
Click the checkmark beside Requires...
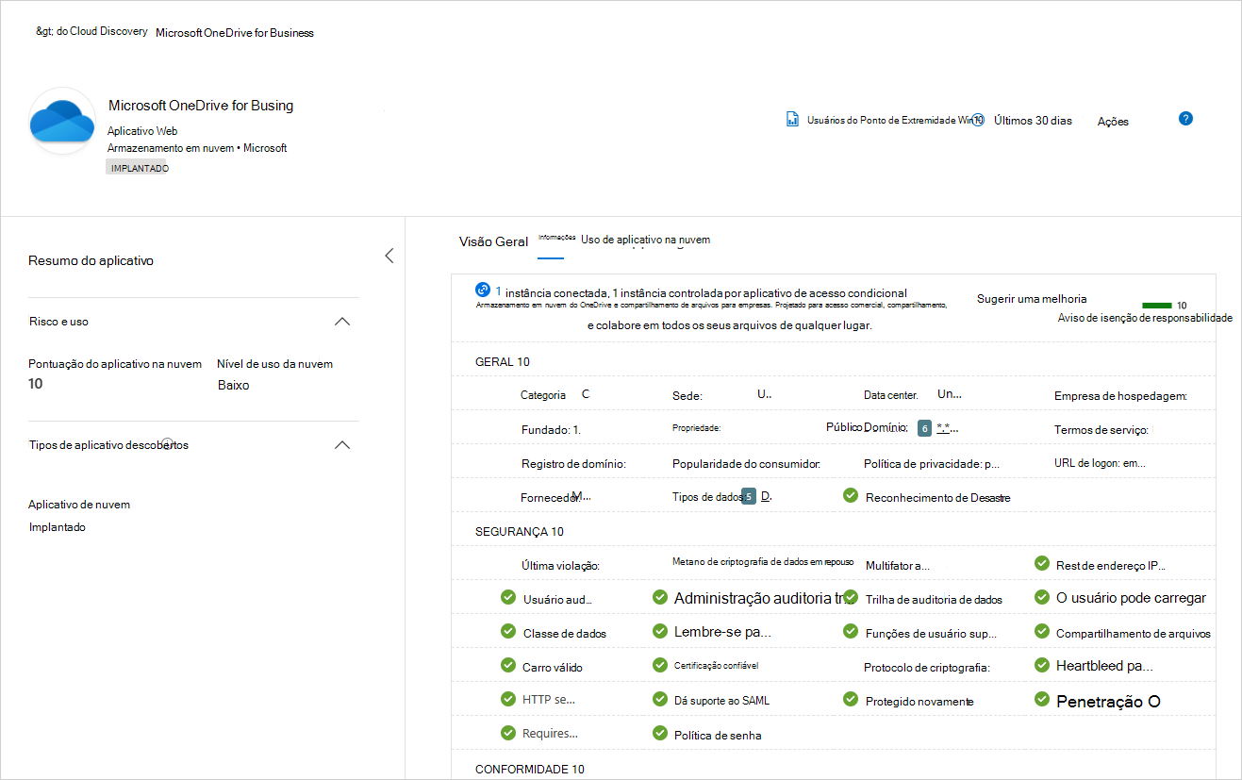(x=508, y=733)
